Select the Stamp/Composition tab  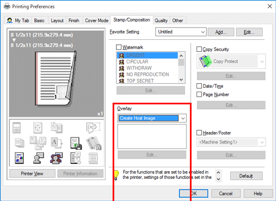(x=131, y=20)
